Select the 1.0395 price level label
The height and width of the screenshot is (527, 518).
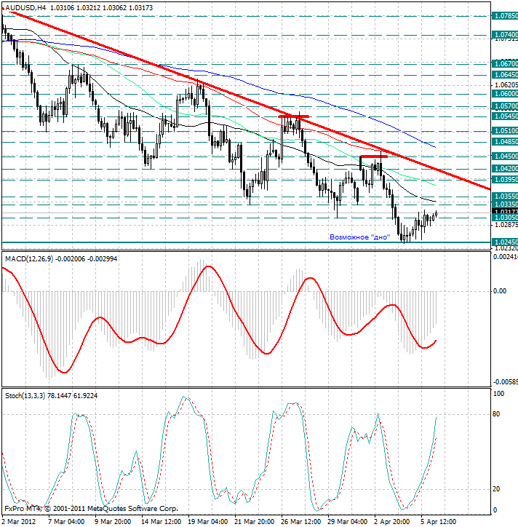click(x=505, y=180)
